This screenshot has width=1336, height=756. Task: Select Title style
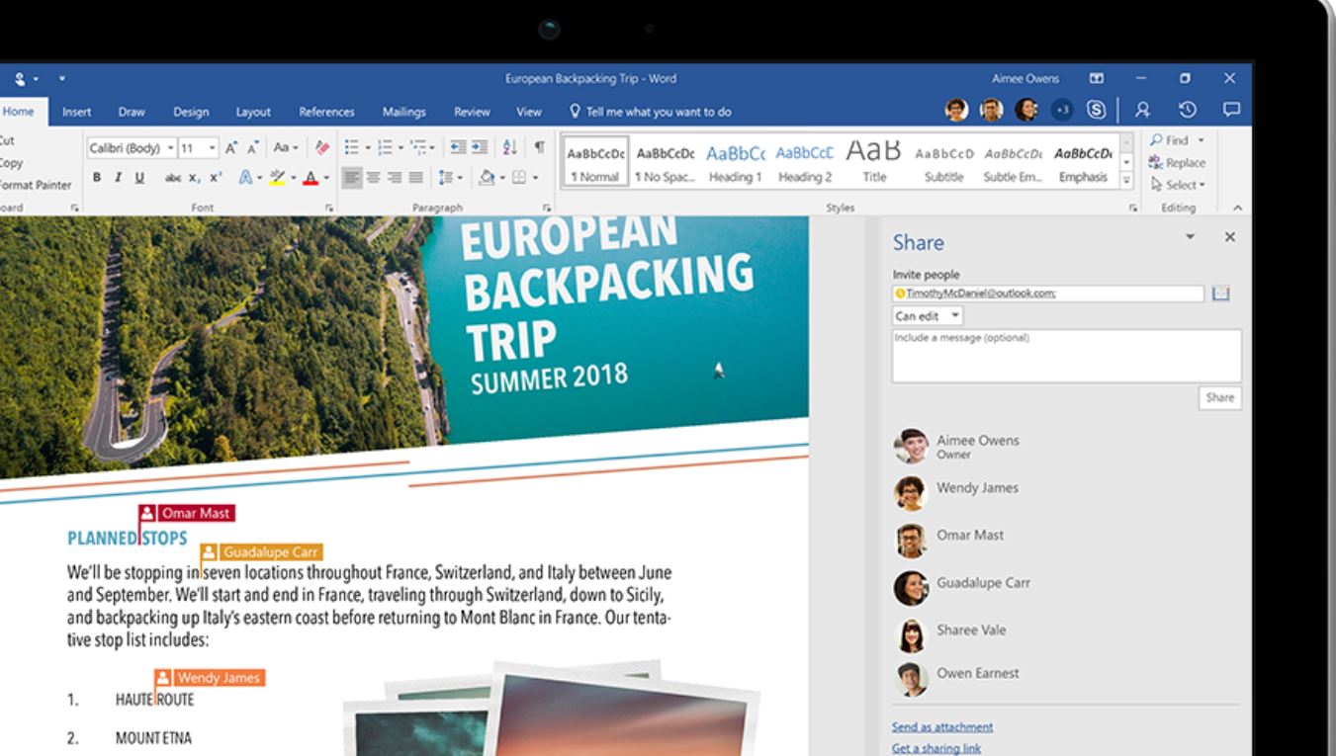coord(874,162)
